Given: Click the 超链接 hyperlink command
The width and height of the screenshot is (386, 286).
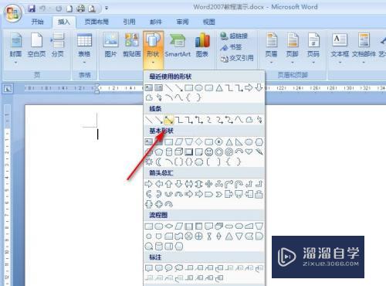Looking at the screenshot, I should pos(234,36).
